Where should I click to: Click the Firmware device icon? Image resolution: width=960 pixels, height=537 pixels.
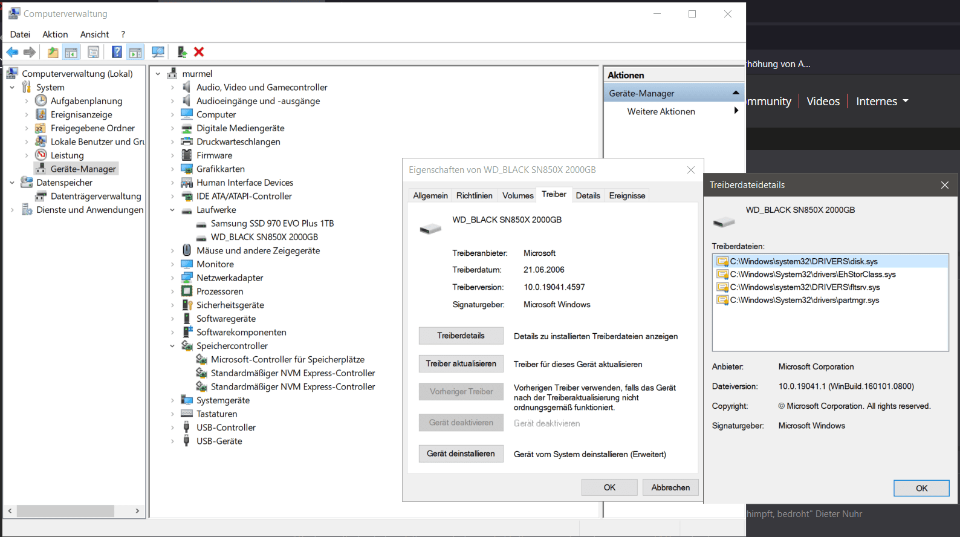pyautogui.click(x=187, y=155)
